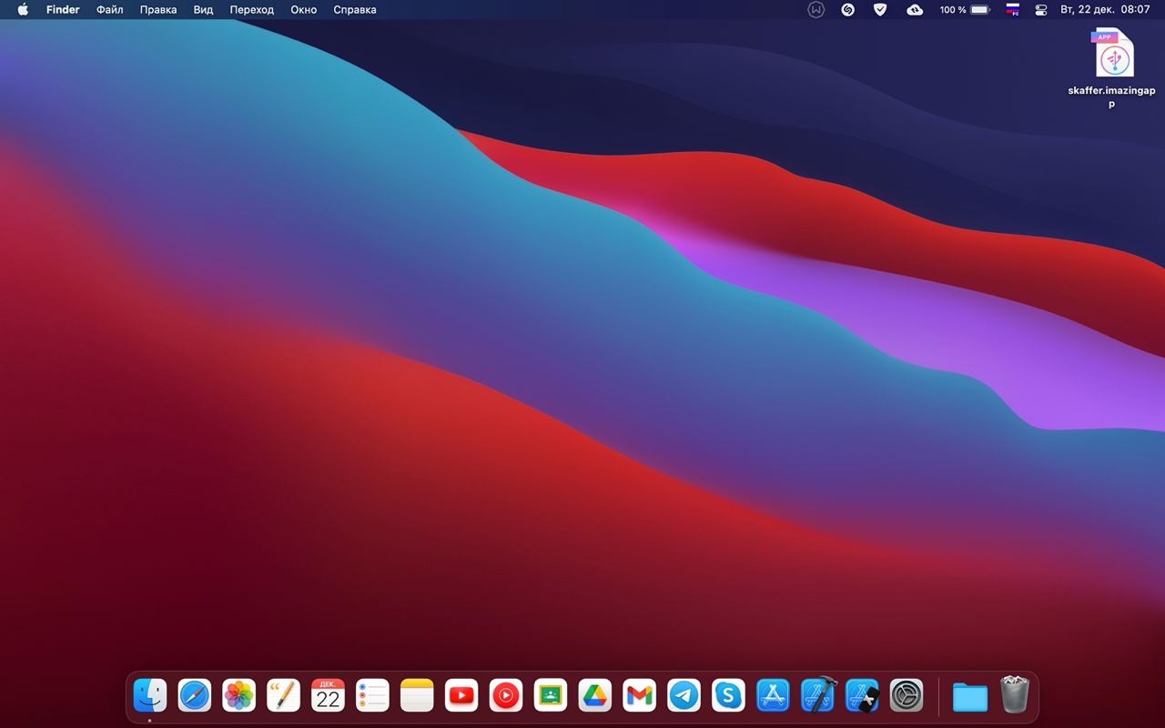Click the Windscribe W icon in menu bar
The height and width of the screenshot is (728, 1165).
pos(816,10)
